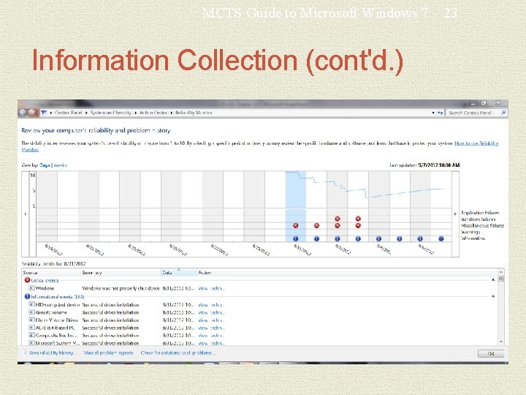
Task: Click the icon beside HID-compliant device row
Action: 31,304
